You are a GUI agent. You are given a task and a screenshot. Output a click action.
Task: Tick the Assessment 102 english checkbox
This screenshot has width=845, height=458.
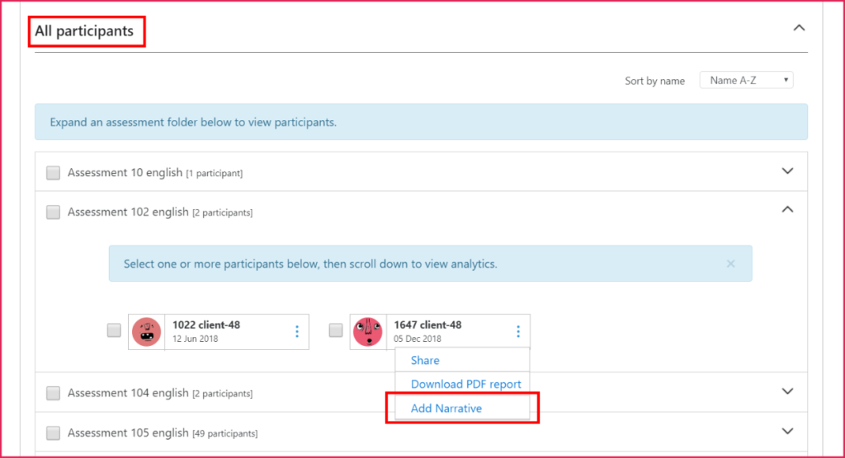pyautogui.click(x=54, y=213)
